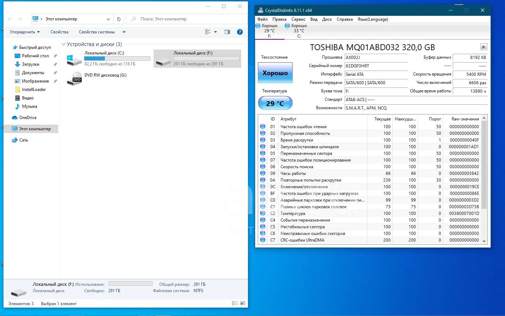Expand the toolbar overflow chevron in Explorer
505x316 pixels.
click(x=124, y=32)
